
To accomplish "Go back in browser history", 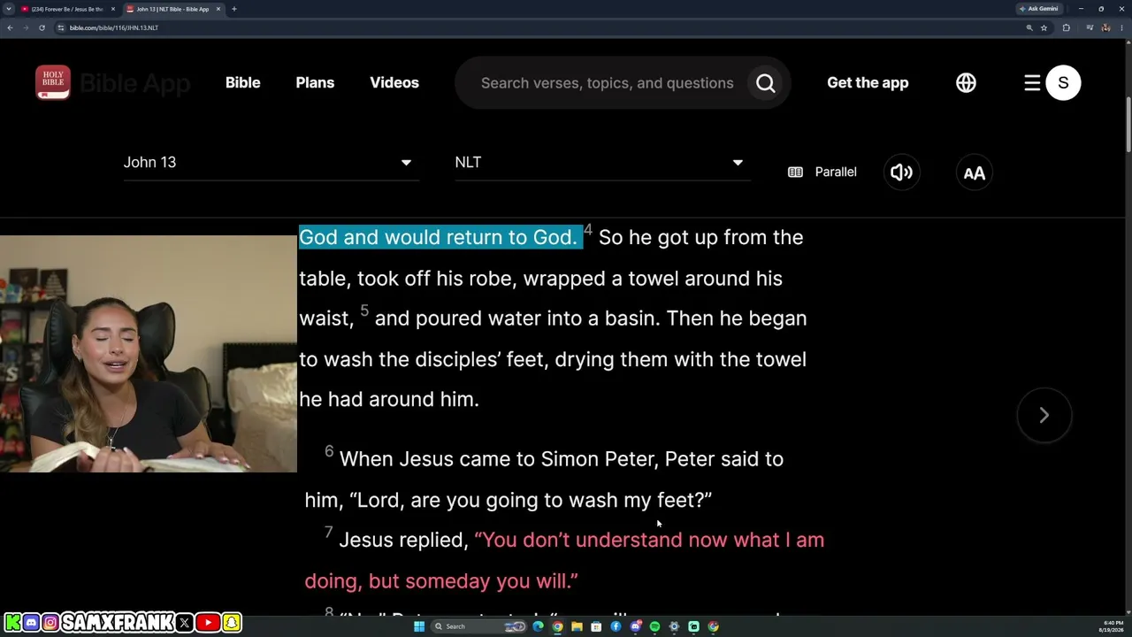I will (x=10, y=27).
